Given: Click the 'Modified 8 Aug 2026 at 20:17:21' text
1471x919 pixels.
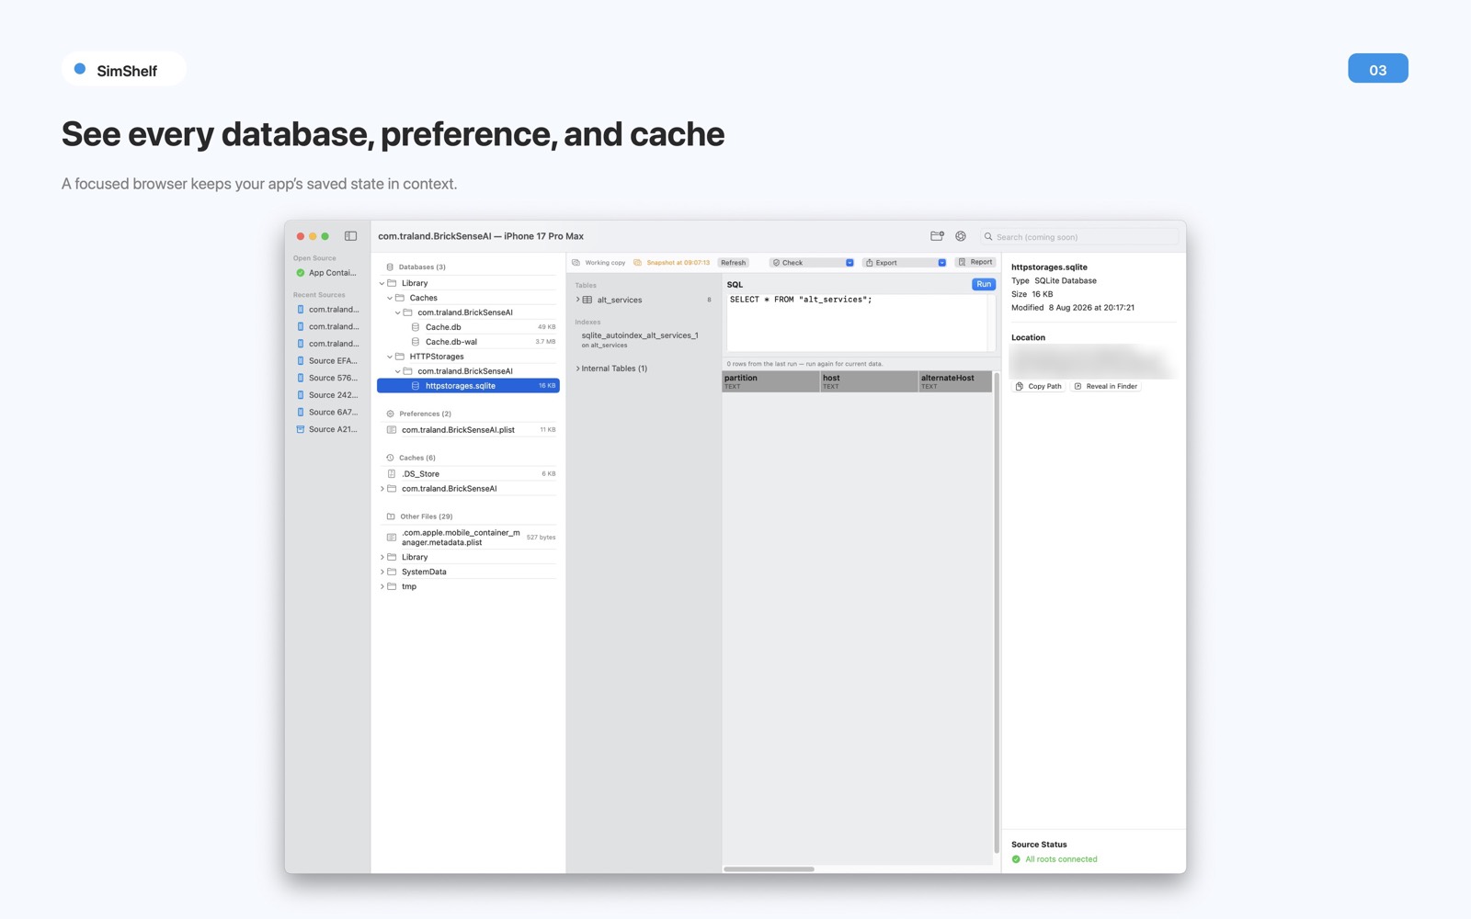Looking at the screenshot, I should click(x=1073, y=308).
